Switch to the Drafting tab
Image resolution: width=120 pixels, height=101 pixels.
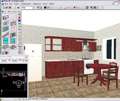tap(43, 99)
